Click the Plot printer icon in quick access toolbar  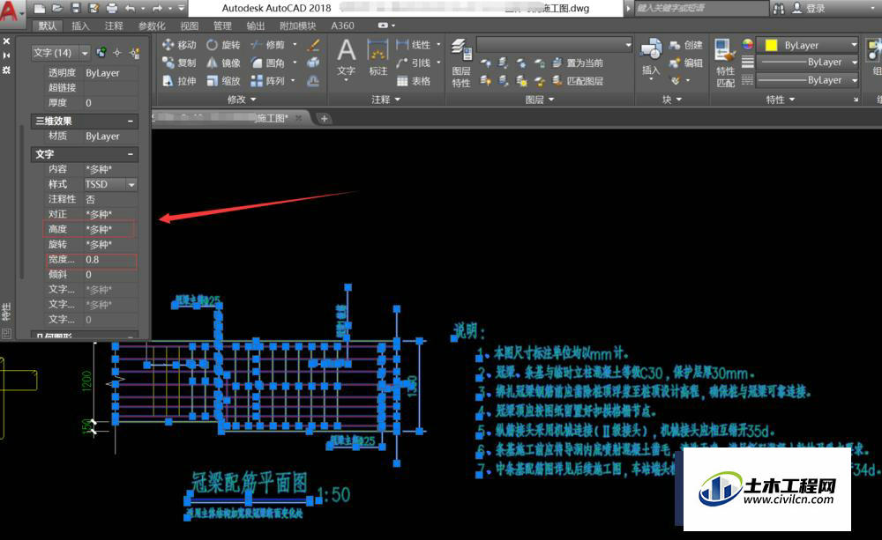tap(111, 8)
